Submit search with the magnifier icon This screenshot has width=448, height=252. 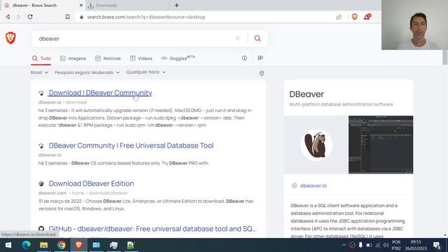pyautogui.click(x=258, y=38)
